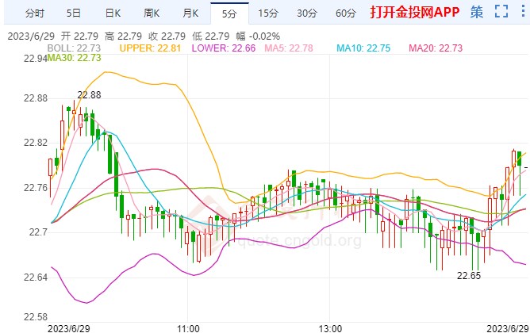Click the UPPER: 22.81 legend label
The height and width of the screenshot is (333, 530).
[150, 48]
